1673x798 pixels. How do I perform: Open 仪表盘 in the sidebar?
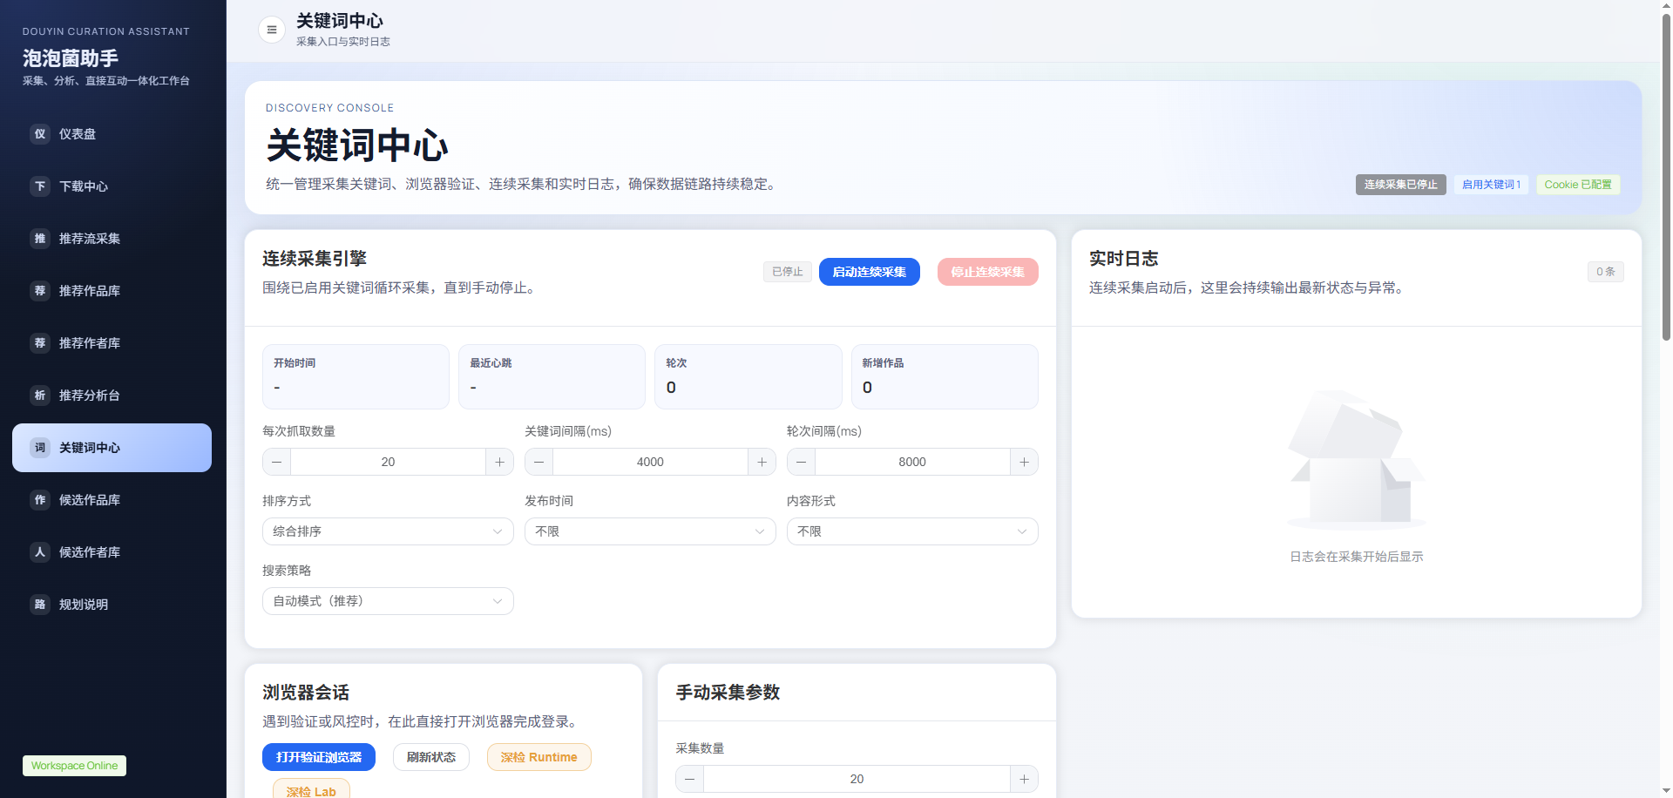pyautogui.click(x=112, y=134)
